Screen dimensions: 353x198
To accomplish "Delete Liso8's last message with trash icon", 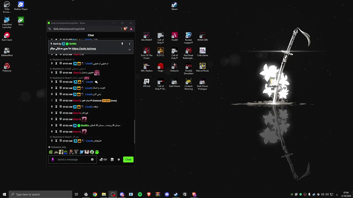I will point(52,141).
